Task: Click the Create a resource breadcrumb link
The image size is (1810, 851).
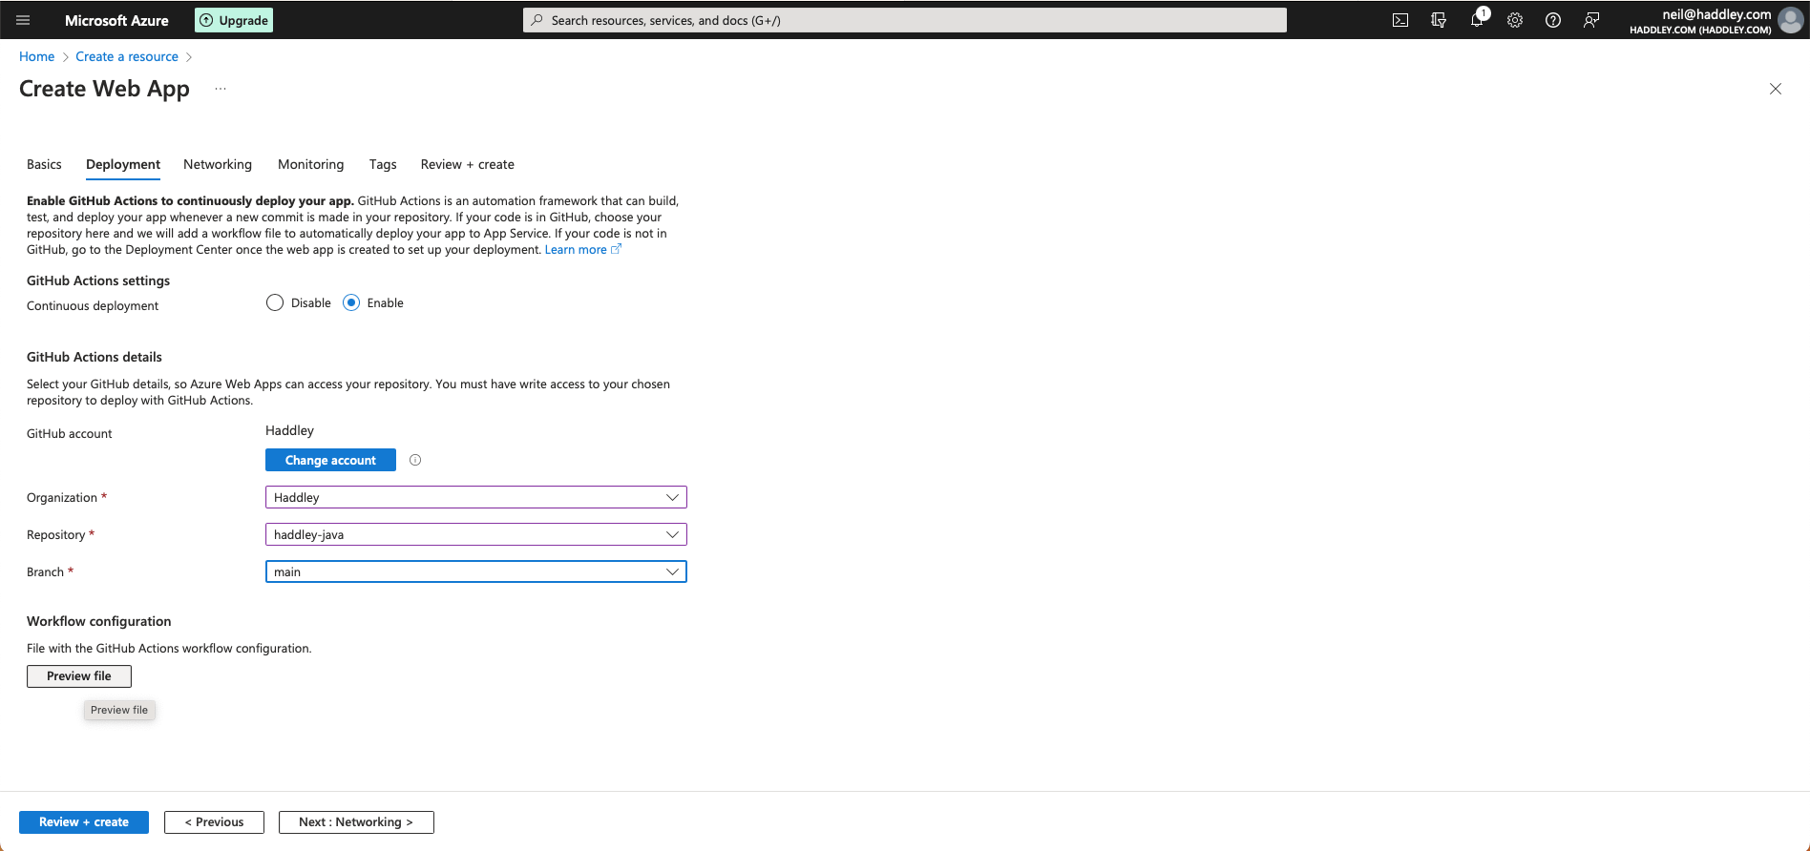Action: (127, 57)
